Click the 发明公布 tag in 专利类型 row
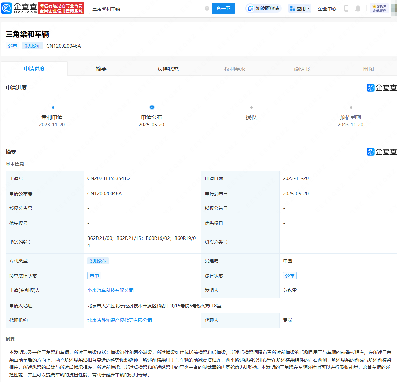The height and width of the screenshot is (382, 397). [x=98, y=261]
